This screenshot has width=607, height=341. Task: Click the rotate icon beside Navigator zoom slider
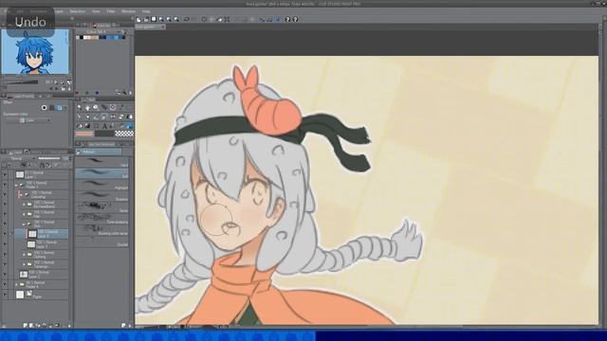tap(62, 82)
